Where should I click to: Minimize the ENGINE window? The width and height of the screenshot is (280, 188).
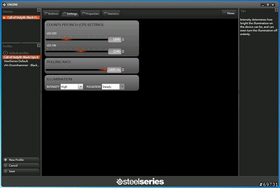click(262, 5)
